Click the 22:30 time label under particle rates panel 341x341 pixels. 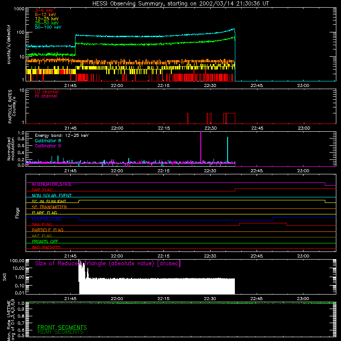tap(211, 128)
